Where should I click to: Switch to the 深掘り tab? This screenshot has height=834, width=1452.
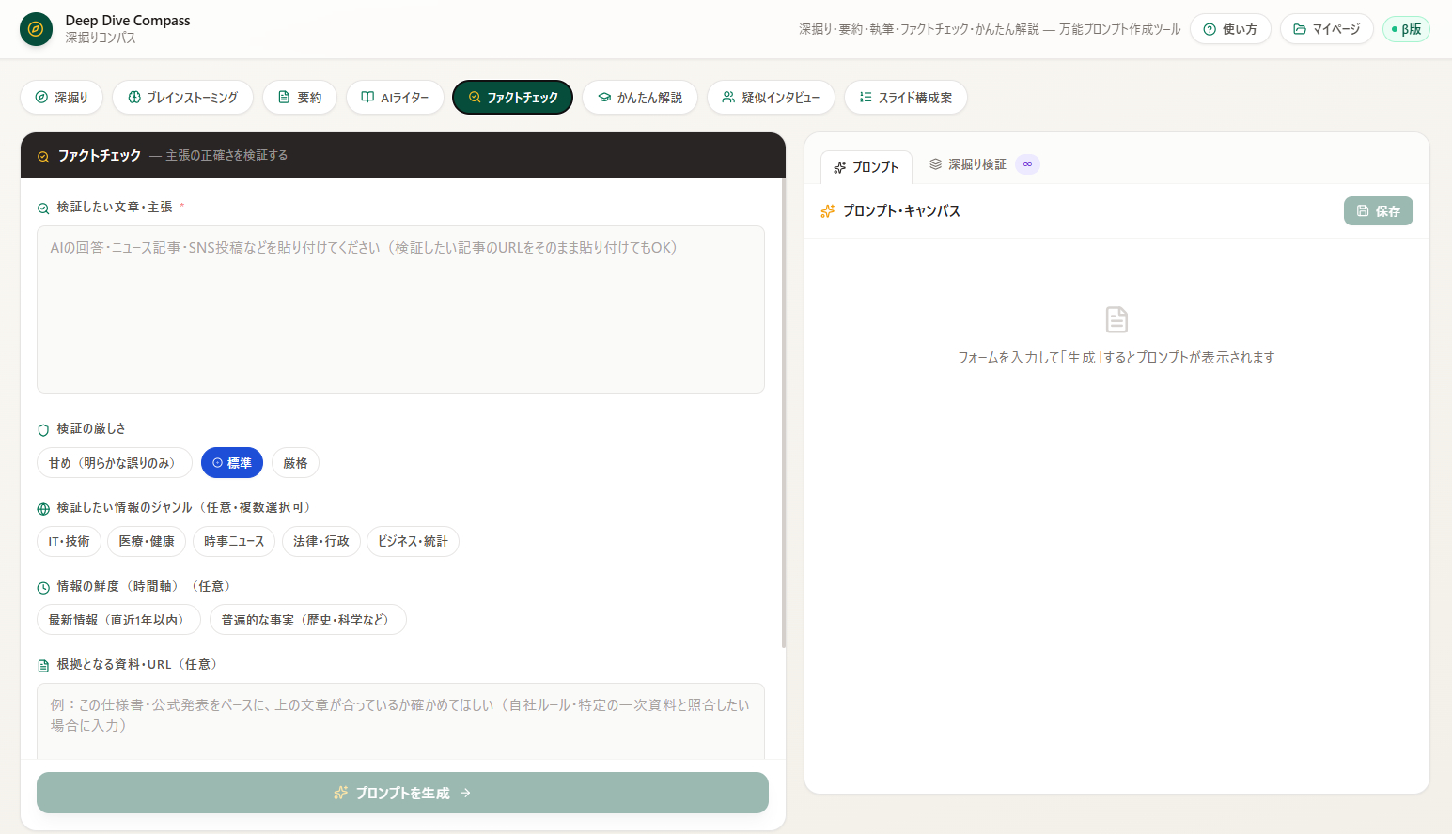point(61,98)
